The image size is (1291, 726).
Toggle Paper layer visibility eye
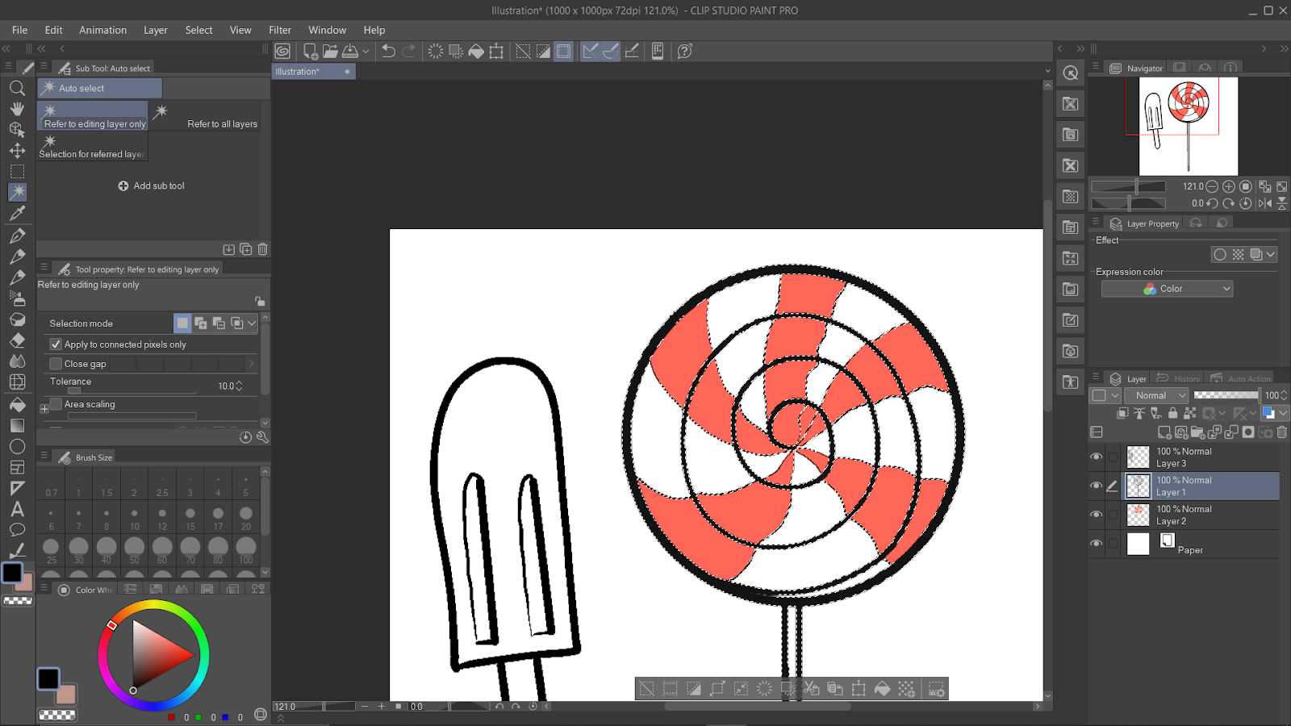click(x=1096, y=544)
